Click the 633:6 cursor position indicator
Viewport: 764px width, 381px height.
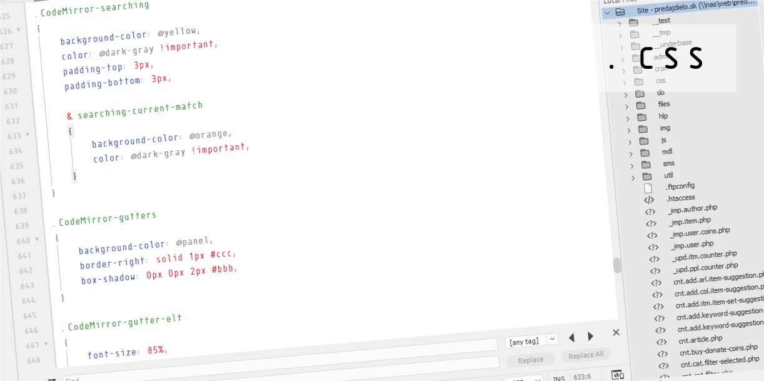coord(582,377)
